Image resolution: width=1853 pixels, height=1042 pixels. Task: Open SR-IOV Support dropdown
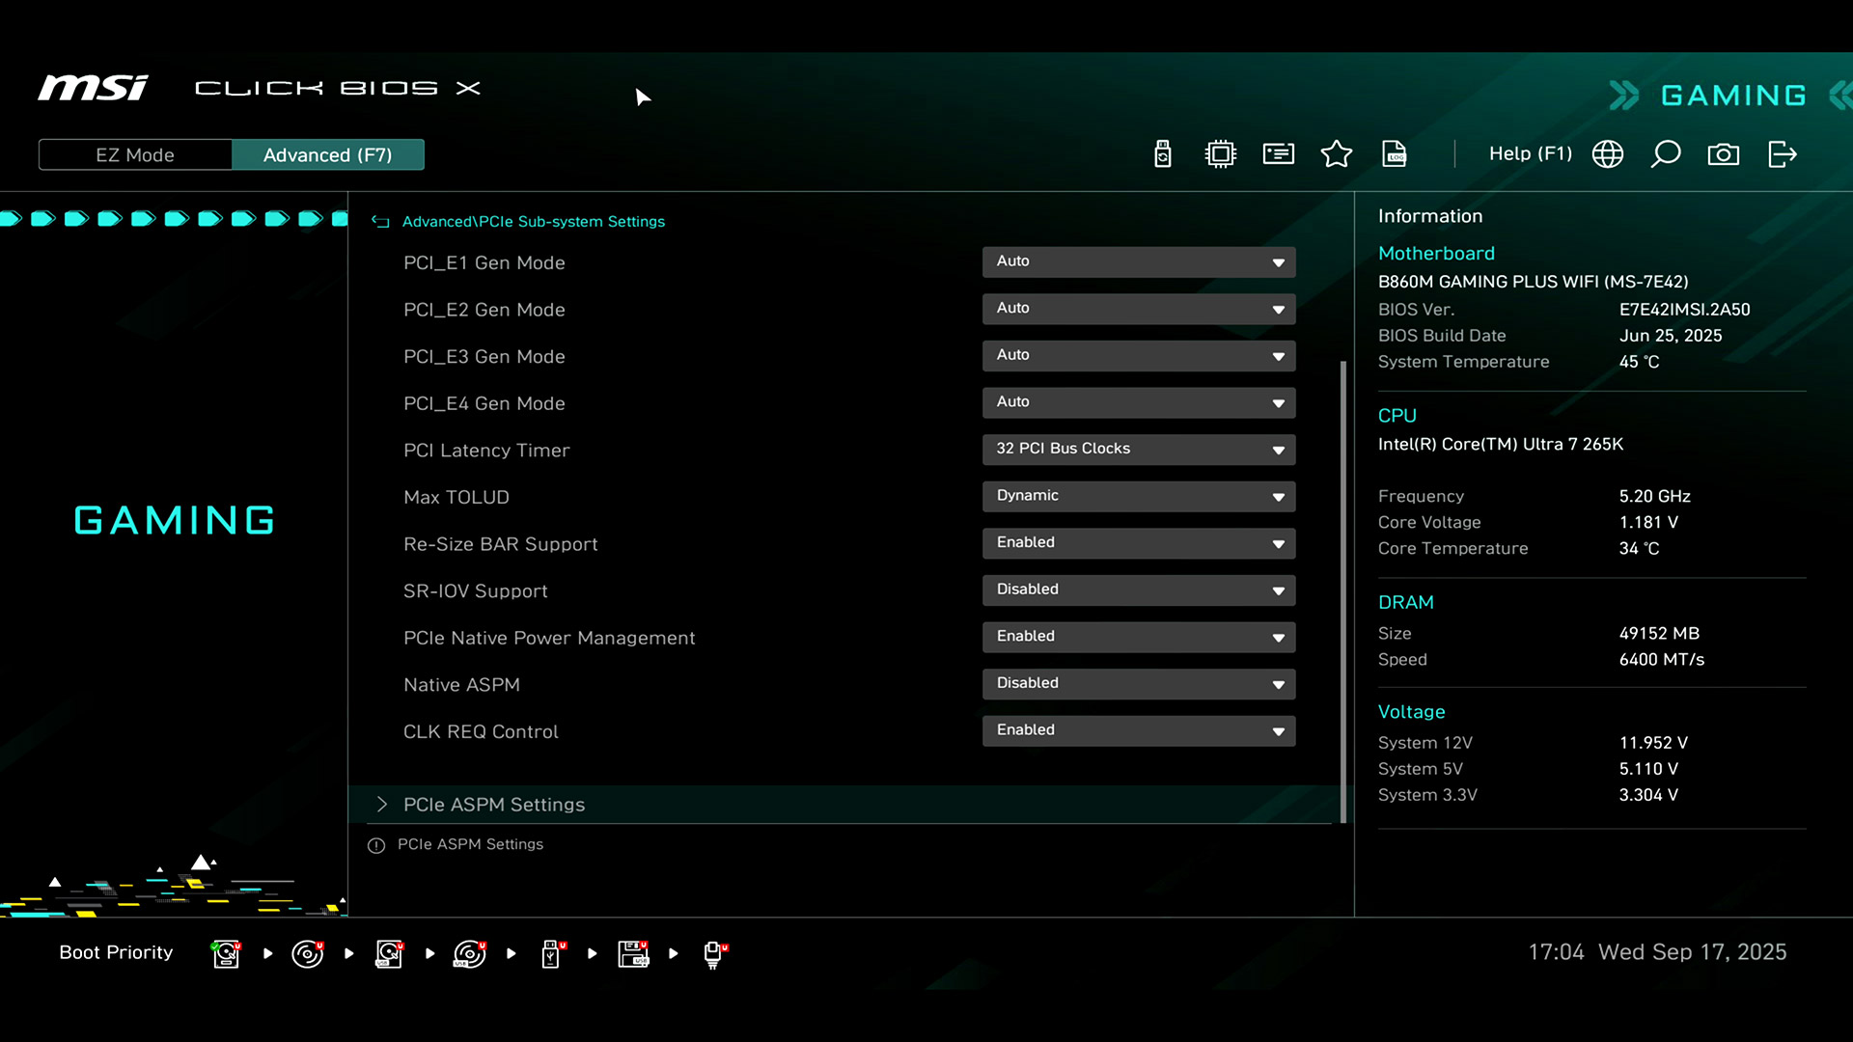tap(1139, 590)
